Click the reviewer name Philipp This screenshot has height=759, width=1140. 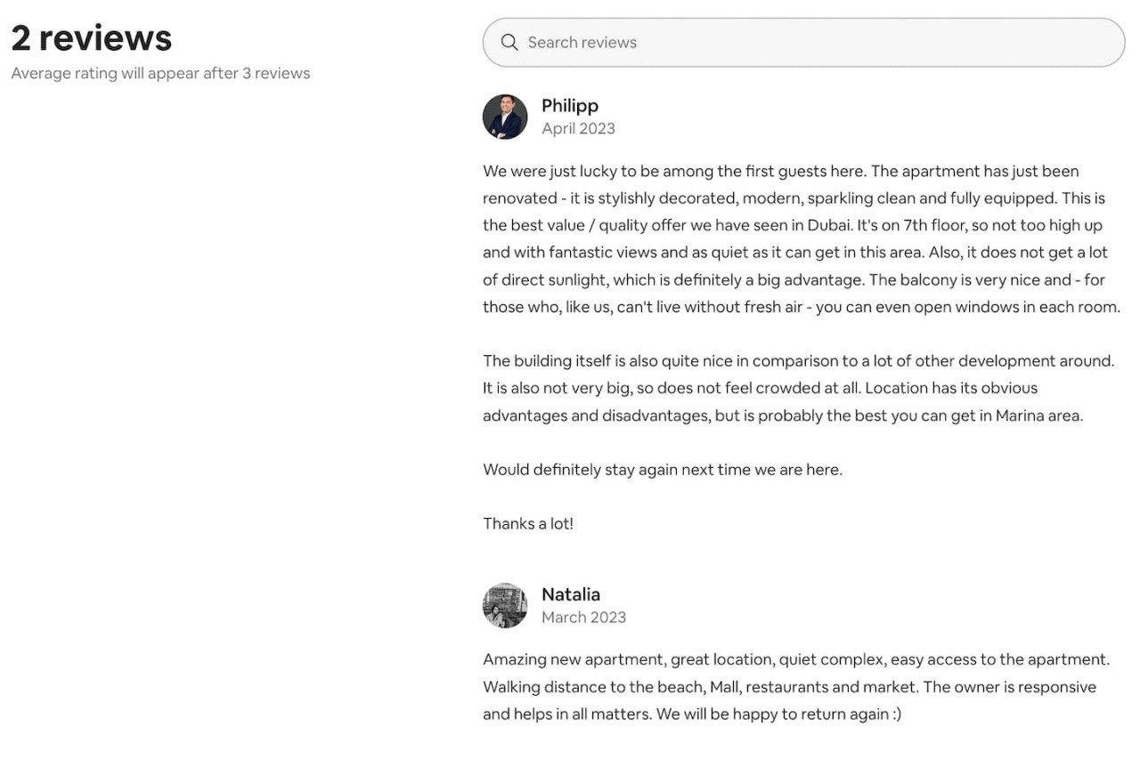[x=570, y=106]
